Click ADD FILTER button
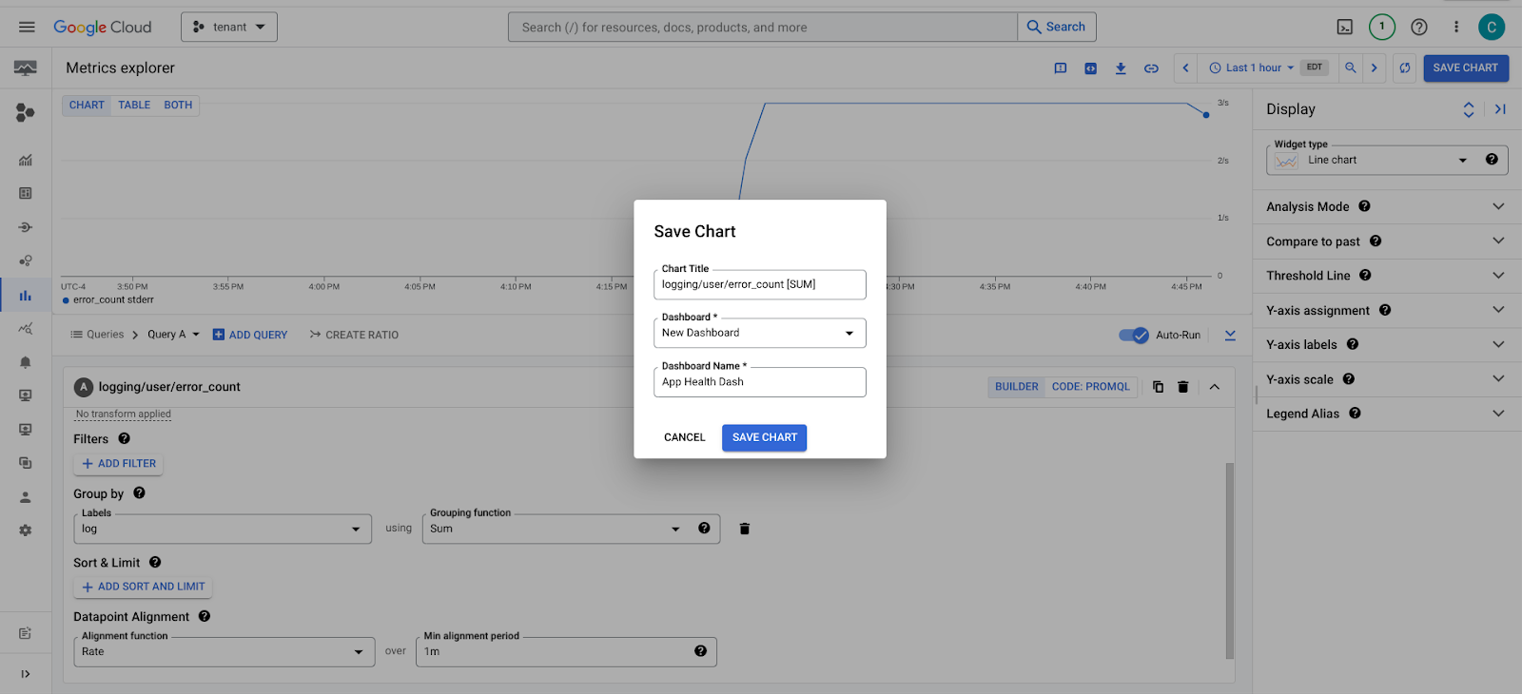Image resolution: width=1522 pixels, height=694 pixels. (119, 464)
